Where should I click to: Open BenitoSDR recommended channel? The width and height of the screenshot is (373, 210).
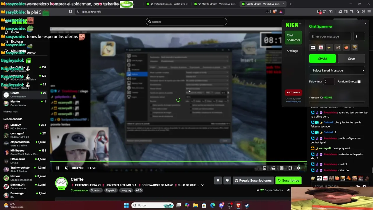coord(25,186)
